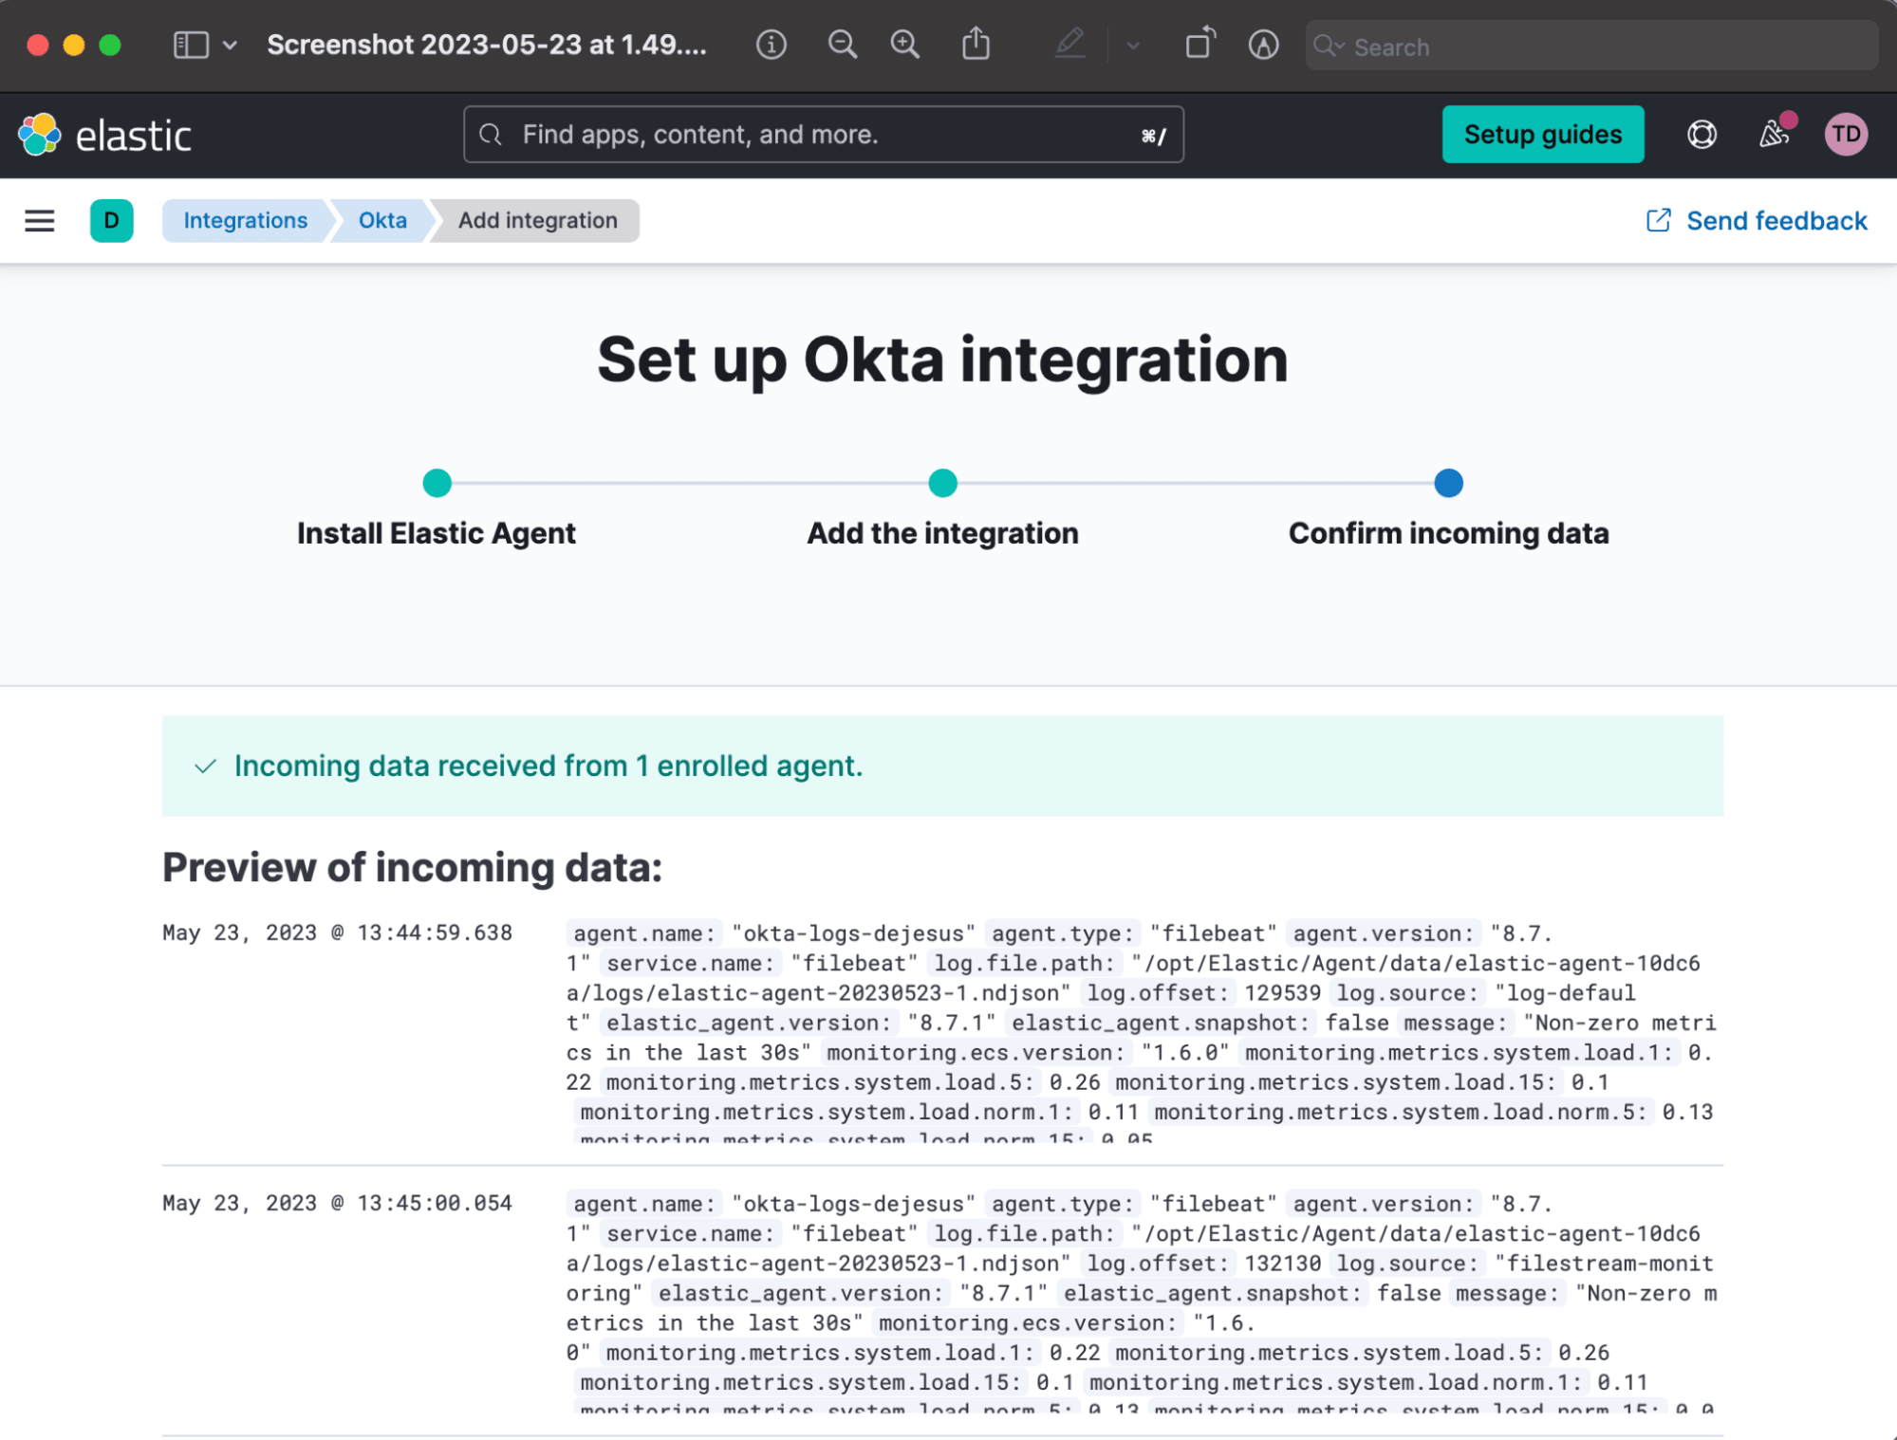The height and width of the screenshot is (1440, 1897).
Task: Rotate the image with the rotate icon
Action: [x=1200, y=44]
